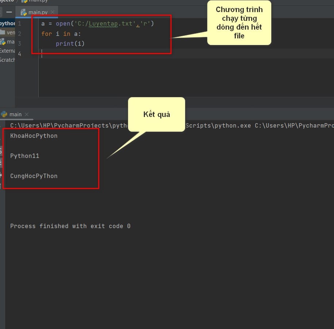Click KhoaHocPython output line in console
Screen dimensions: 334x329
pos(34,136)
